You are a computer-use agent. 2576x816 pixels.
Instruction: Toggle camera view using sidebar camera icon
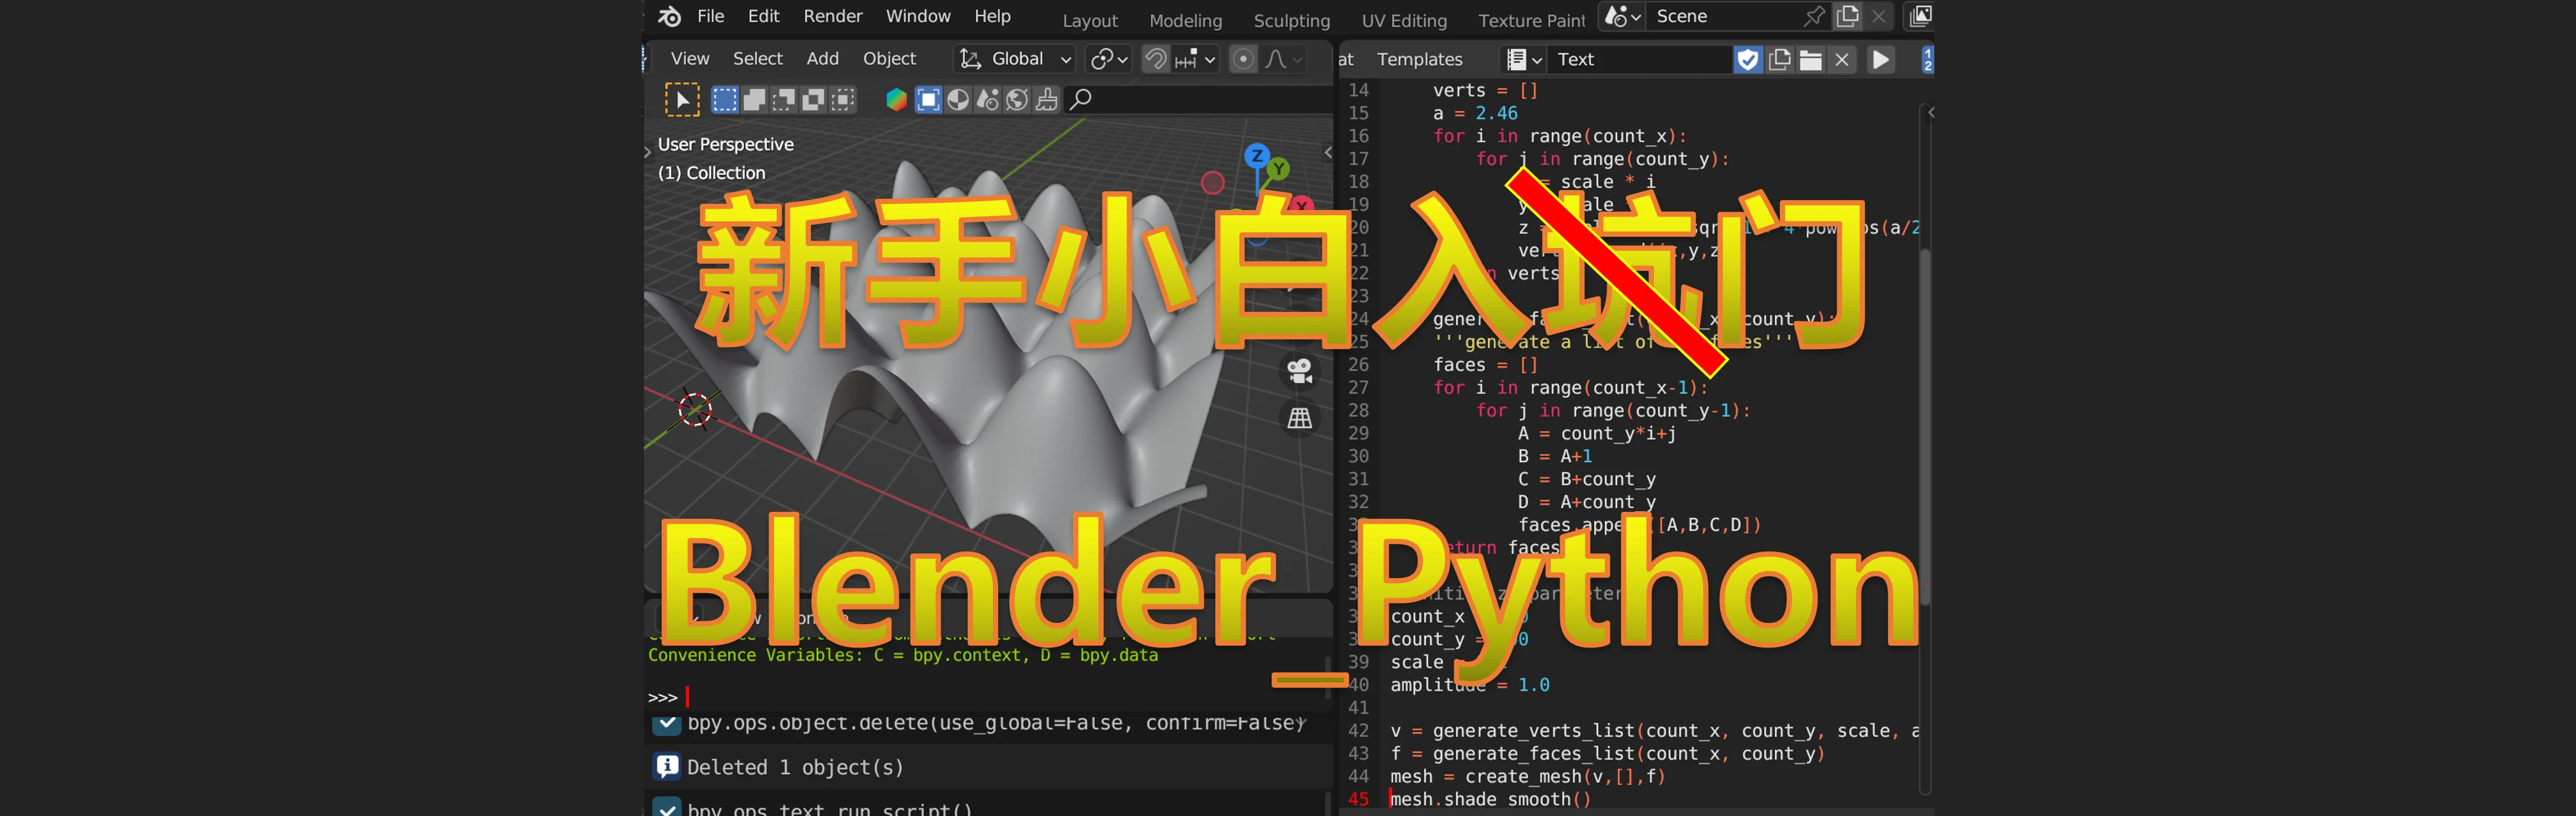pos(1299,370)
